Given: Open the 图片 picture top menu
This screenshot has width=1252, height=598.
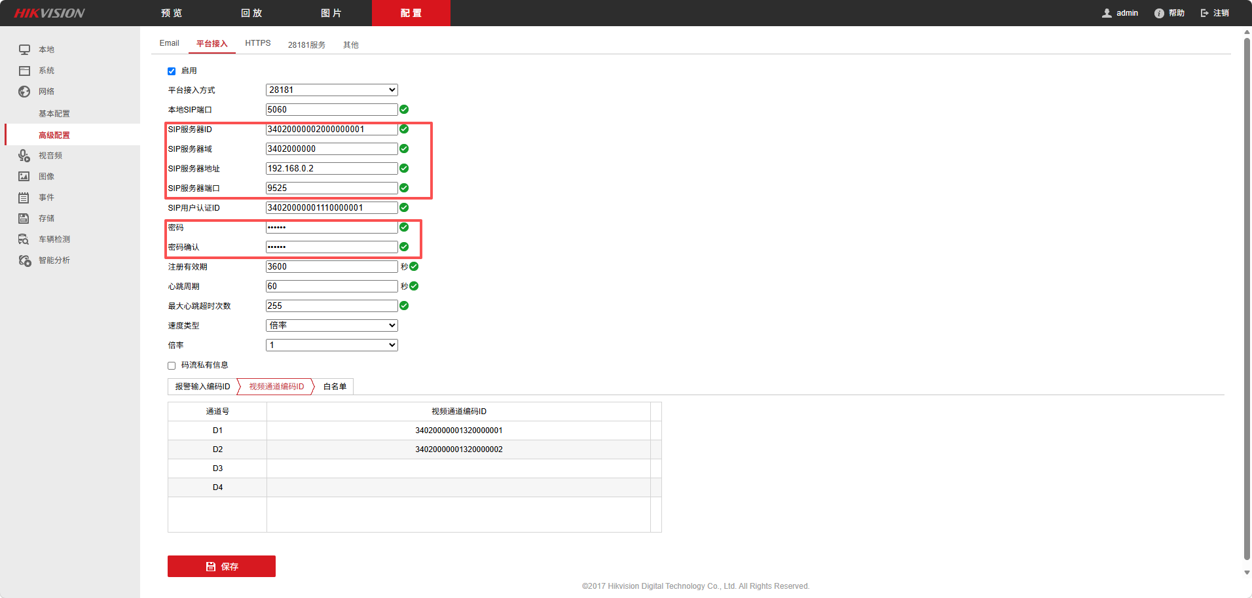Looking at the screenshot, I should 331,13.
